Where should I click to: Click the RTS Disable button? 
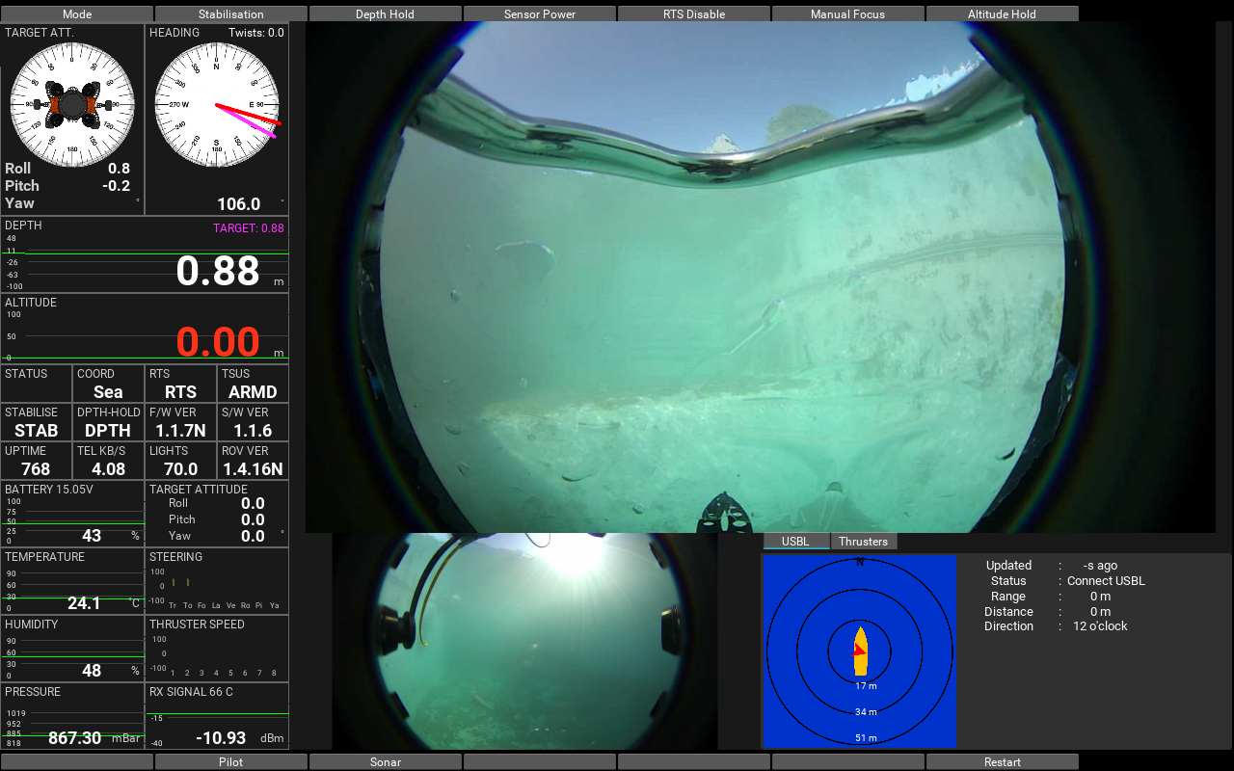(x=694, y=14)
